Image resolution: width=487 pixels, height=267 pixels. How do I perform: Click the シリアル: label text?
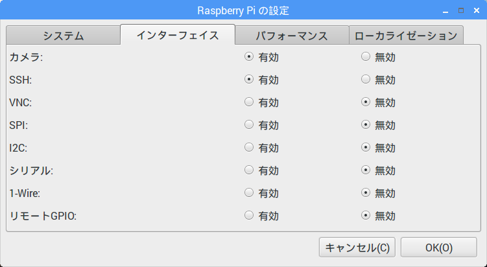(x=31, y=170)
